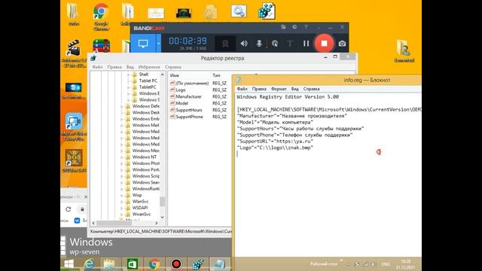The width and height of the screenshot is (482, 271).
Task: Take a screenshot with Bandicam camera icon
Action: point(342,44)
